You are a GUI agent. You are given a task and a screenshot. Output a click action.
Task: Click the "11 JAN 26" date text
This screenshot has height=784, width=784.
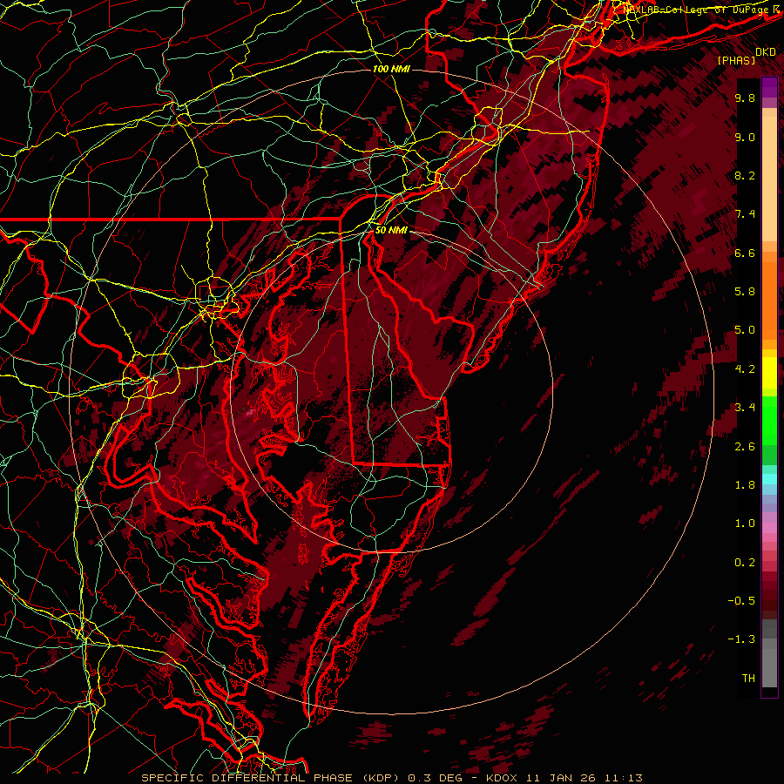pyautogui.click(x=562, y=778)
